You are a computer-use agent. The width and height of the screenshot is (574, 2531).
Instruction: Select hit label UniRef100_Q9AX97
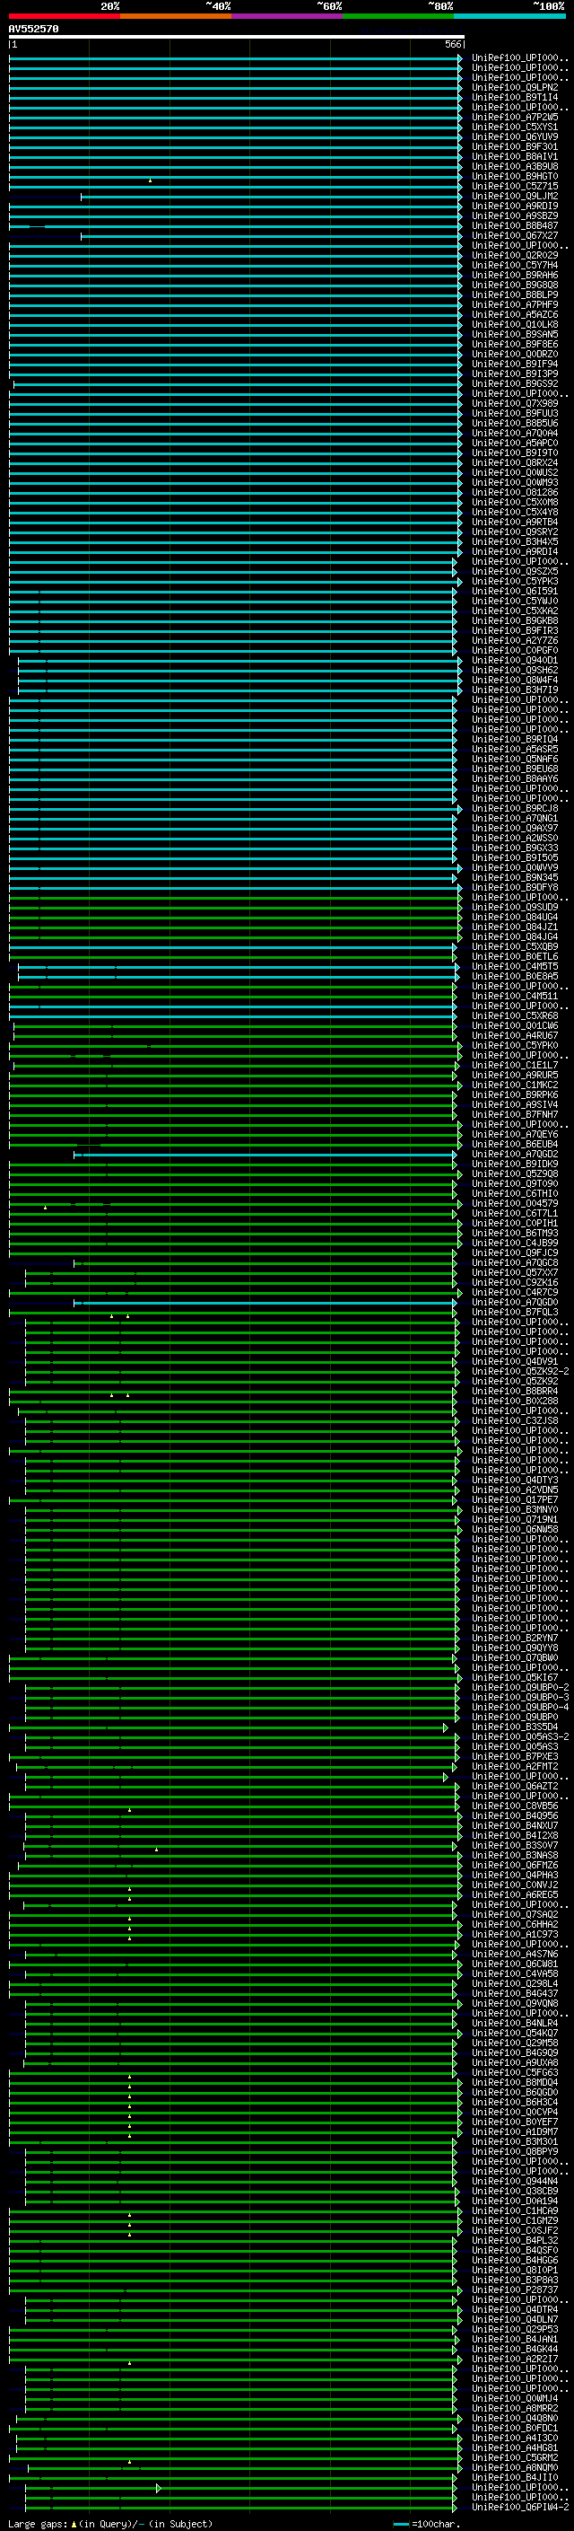515,829
